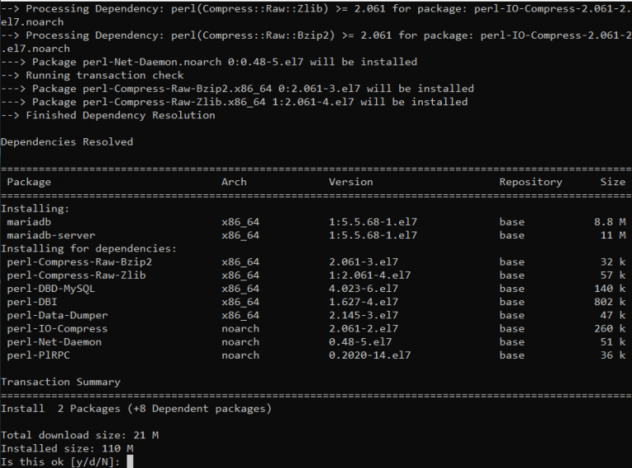Click the Repository column header
The width and height of the screenshot is (632, 468).
pos(530,182)
